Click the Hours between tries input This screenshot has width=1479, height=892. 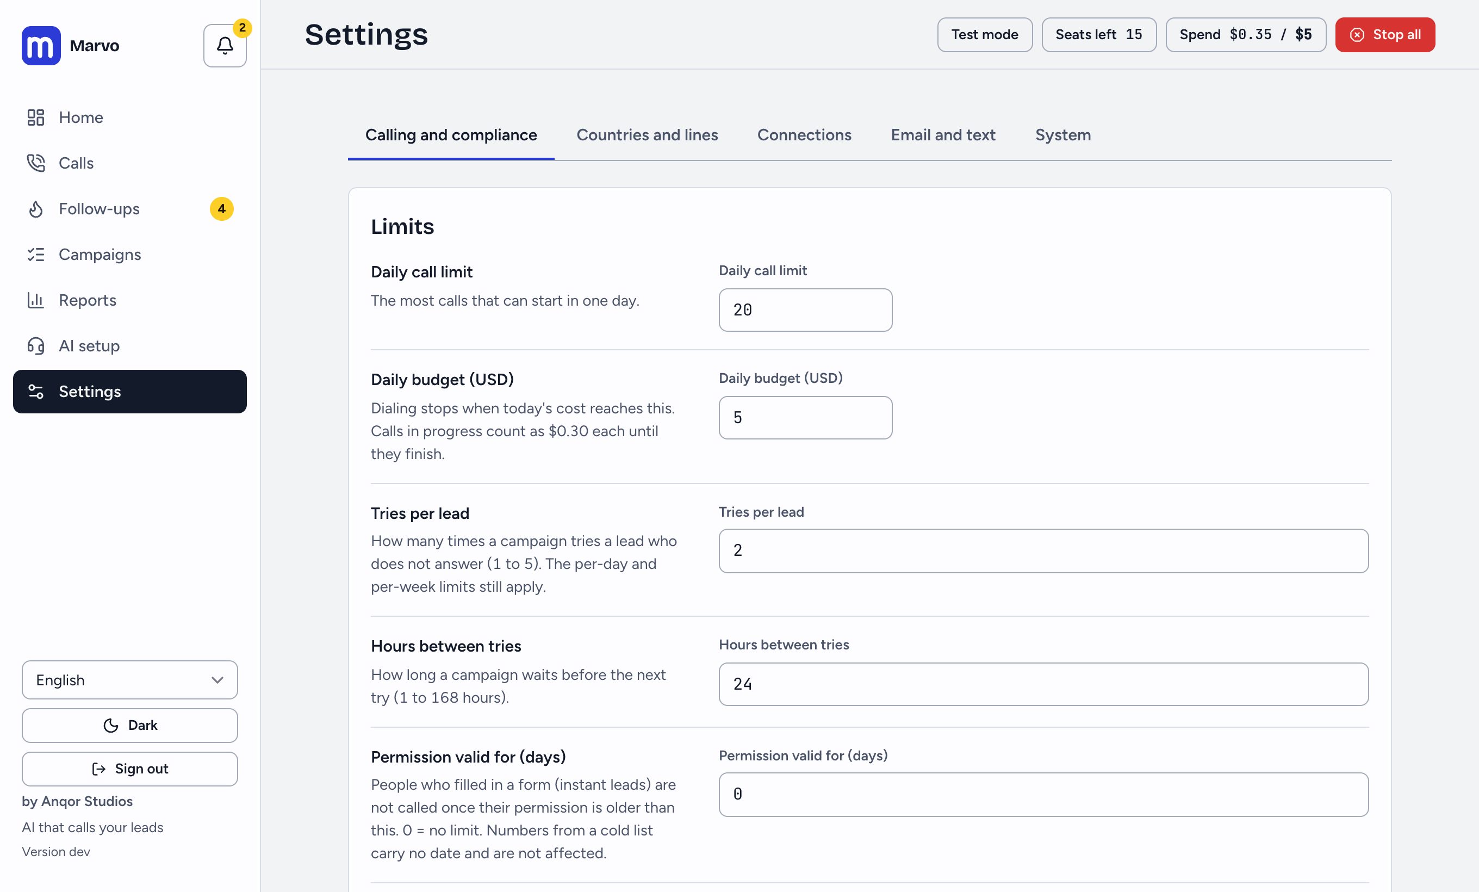(x=1044, y=684)
